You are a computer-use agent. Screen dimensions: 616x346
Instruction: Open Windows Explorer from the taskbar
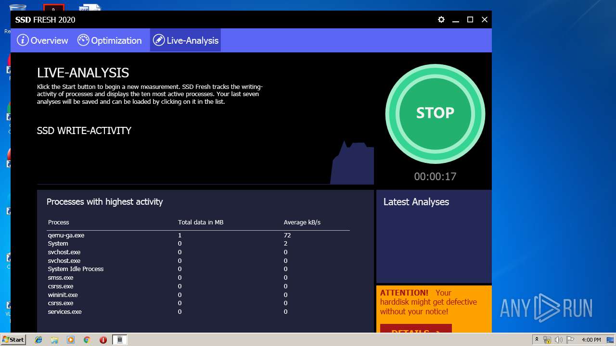tap(54, 340)
